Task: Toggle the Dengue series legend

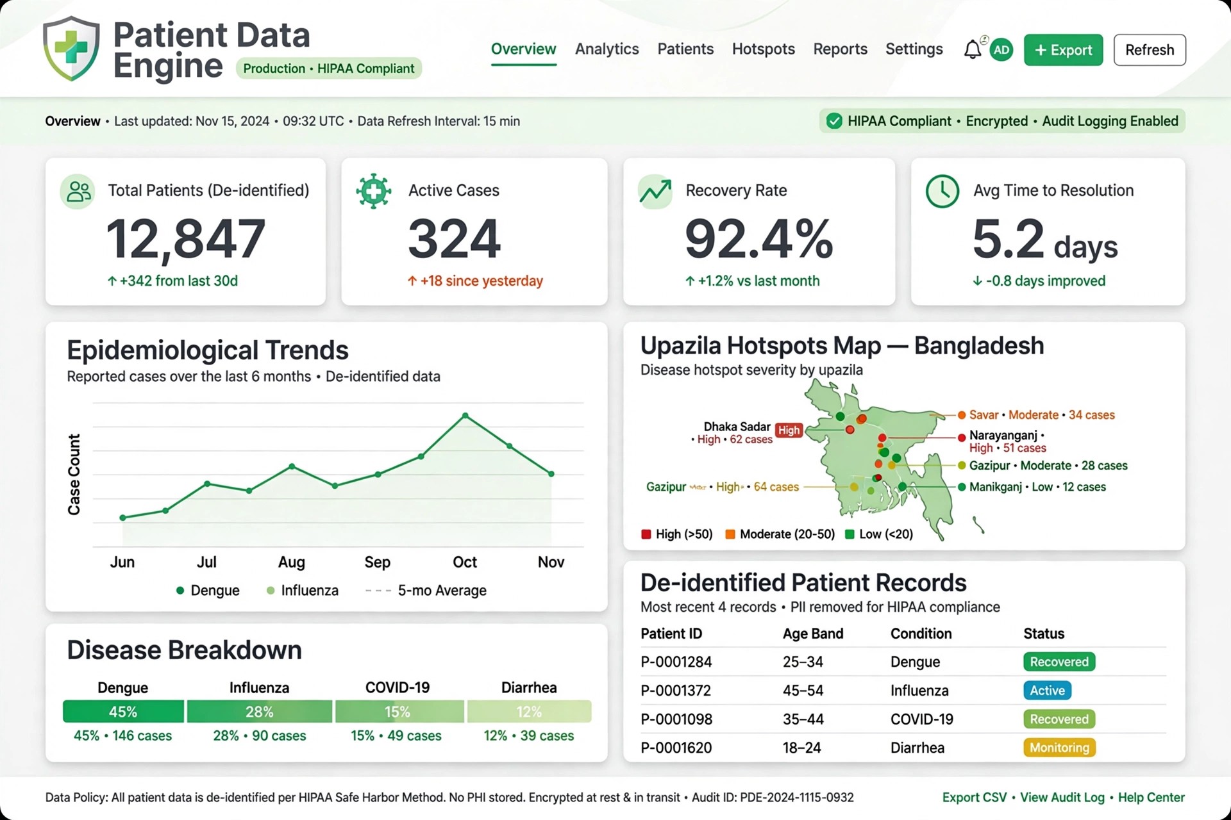Action: [x=208, y=591]
